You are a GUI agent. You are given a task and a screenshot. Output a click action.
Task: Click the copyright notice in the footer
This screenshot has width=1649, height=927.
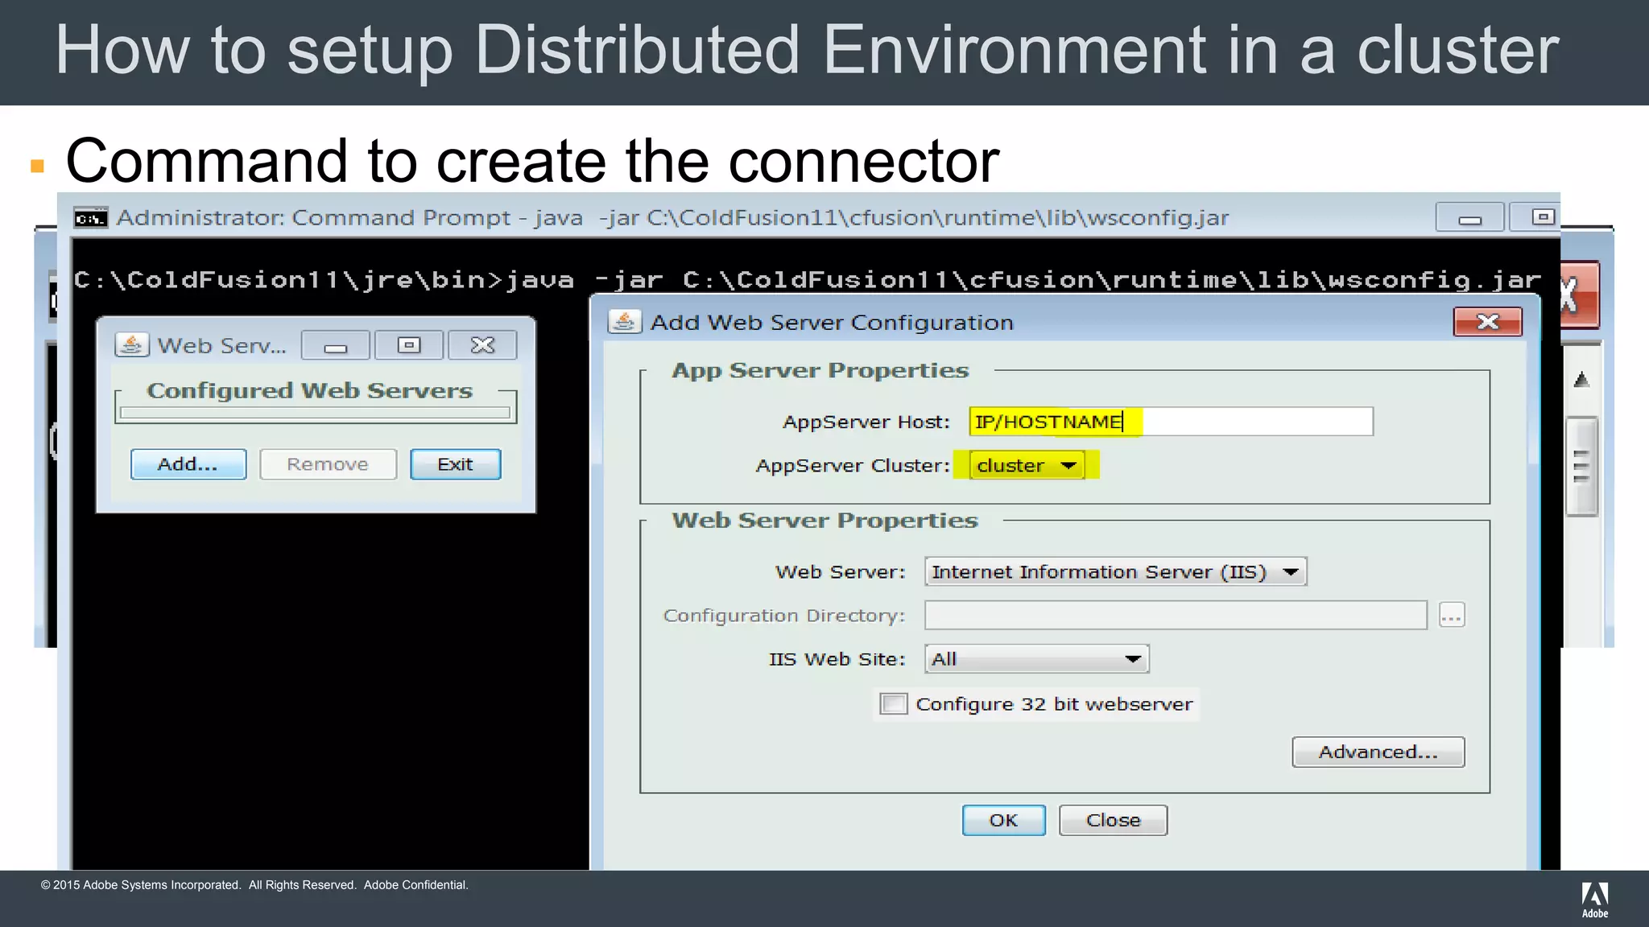point(254,885)
